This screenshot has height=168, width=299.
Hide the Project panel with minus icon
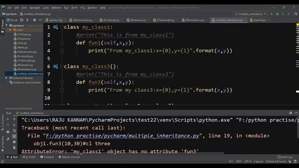click(40, 20)
